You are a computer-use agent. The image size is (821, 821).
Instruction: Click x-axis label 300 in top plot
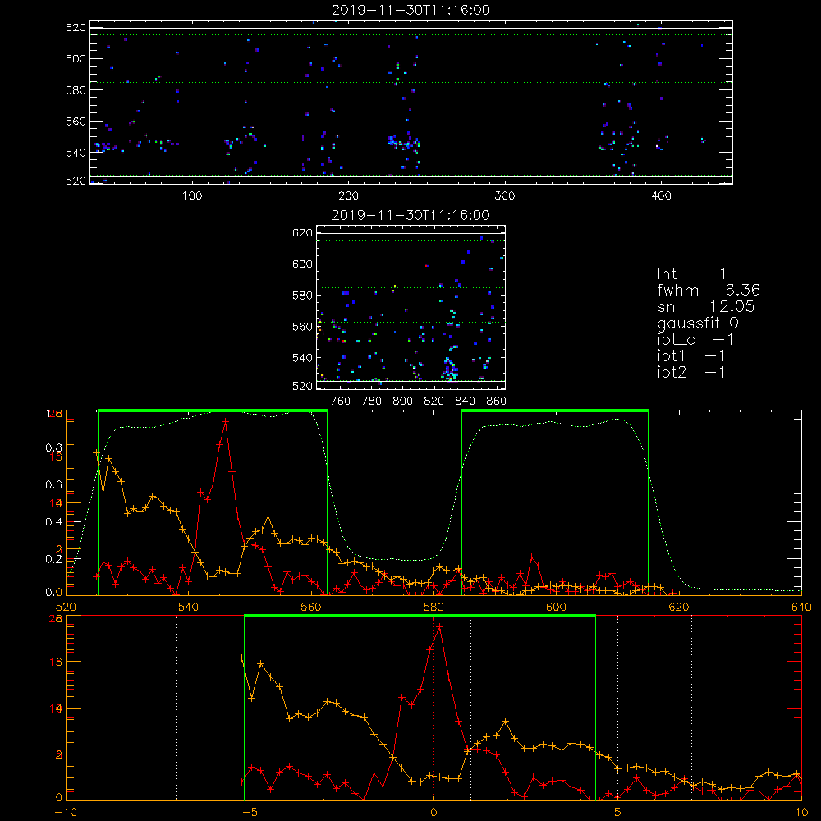(x=505, y=196)
